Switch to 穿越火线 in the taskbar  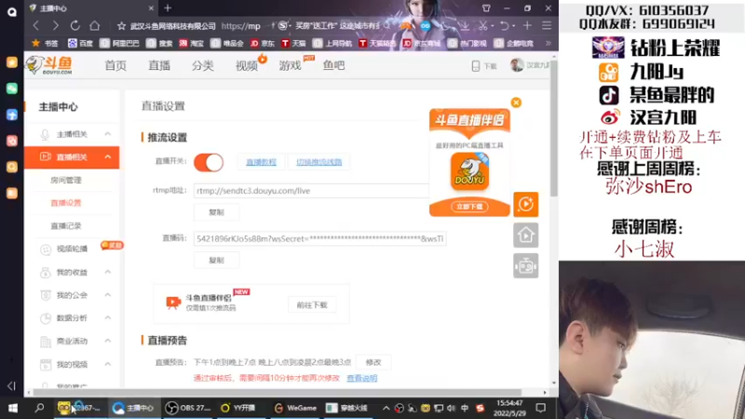coord(347,408)
